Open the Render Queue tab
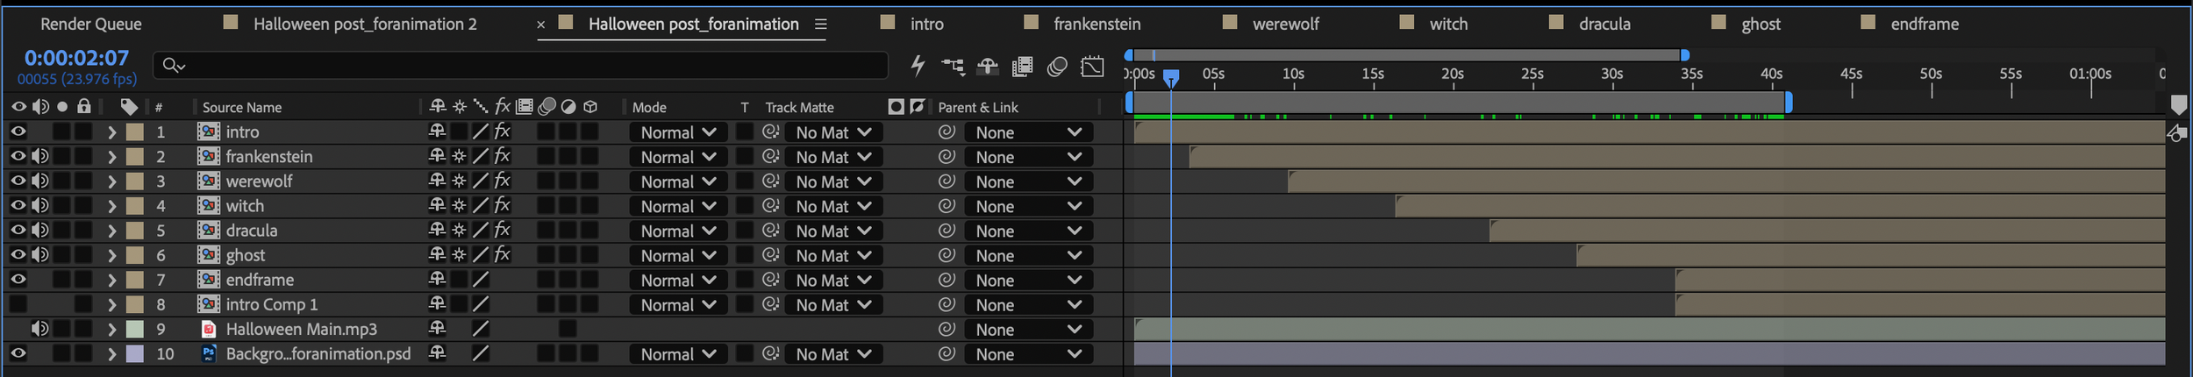The height and width of the screenshot is (377, 2193). point(91,24)
